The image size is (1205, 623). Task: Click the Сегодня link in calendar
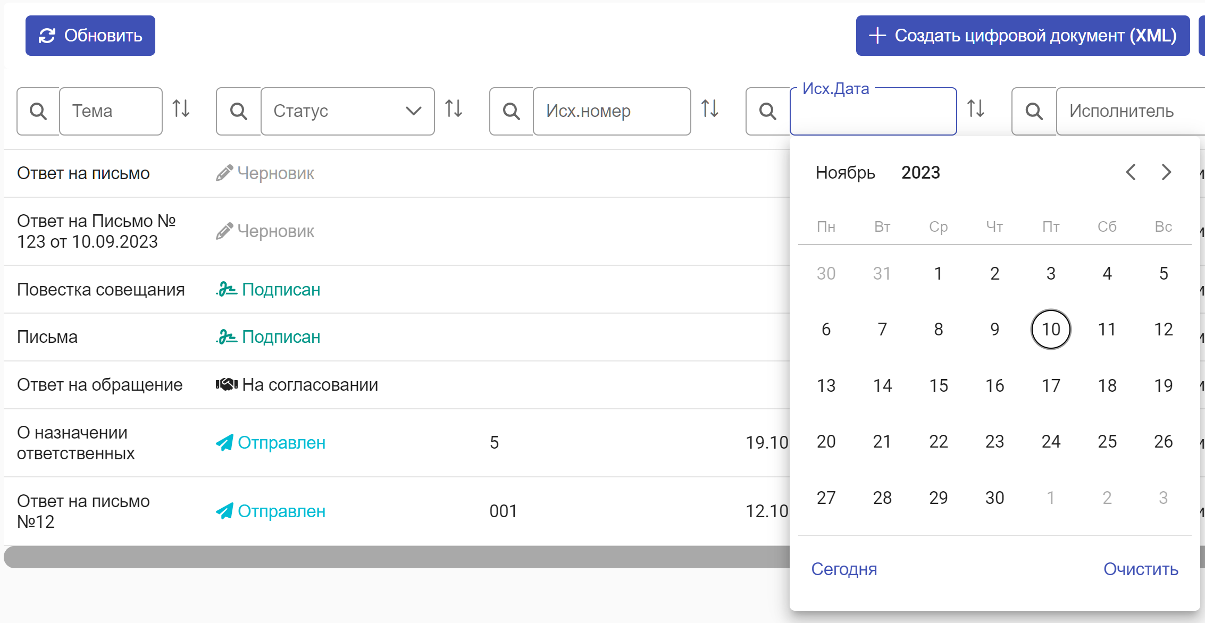[x=844, y=569]
